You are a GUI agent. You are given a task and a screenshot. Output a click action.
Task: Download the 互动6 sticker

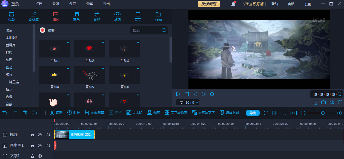[138, 68]
